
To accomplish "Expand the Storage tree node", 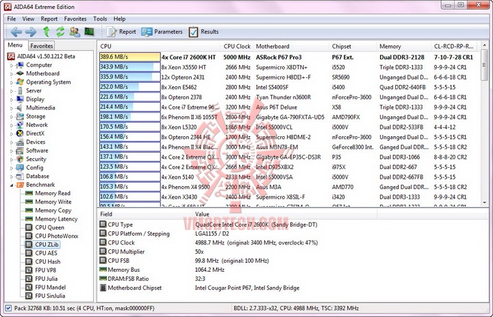I will pos(12,116).
